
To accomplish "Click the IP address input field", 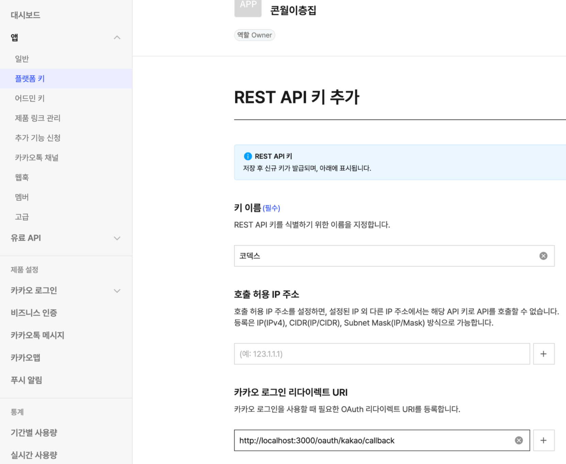I will 382,354.
